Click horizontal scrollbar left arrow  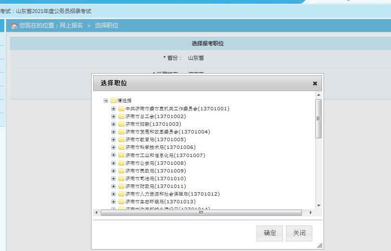[x=96, y=212]
